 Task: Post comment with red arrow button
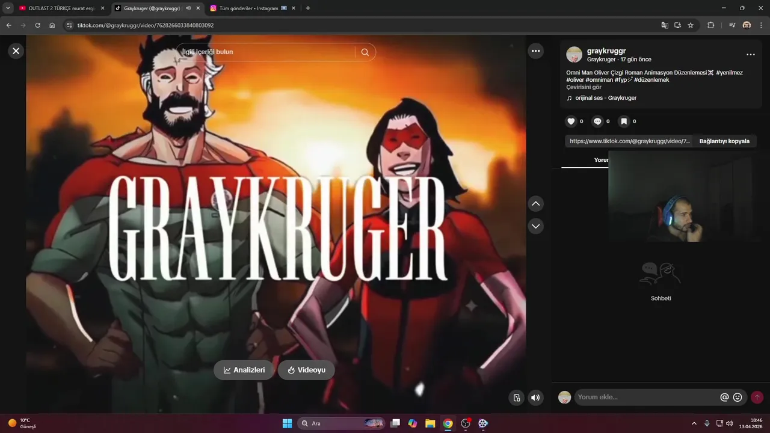tap(757, 397)
